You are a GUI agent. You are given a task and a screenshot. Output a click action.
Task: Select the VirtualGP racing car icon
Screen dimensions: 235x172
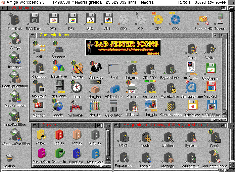tap(76, 107)
